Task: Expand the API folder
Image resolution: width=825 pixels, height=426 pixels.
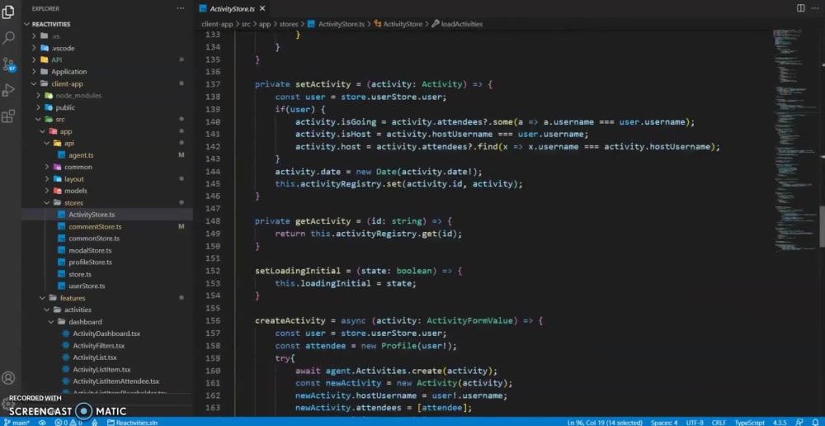Action: coord(107,59)
